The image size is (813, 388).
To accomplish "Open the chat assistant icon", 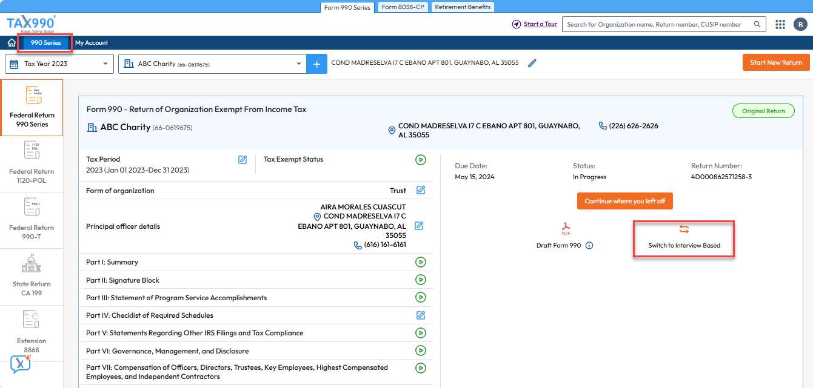I will point(21,363).
